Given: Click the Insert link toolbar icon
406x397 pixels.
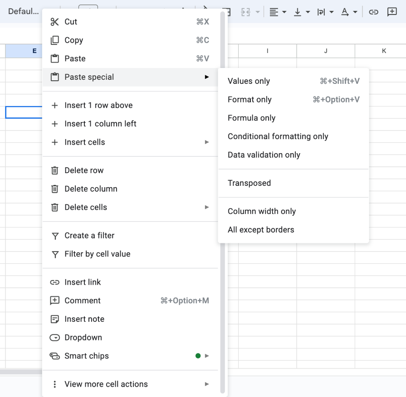Looking at the screenshot, I should [x=373, y=12].
